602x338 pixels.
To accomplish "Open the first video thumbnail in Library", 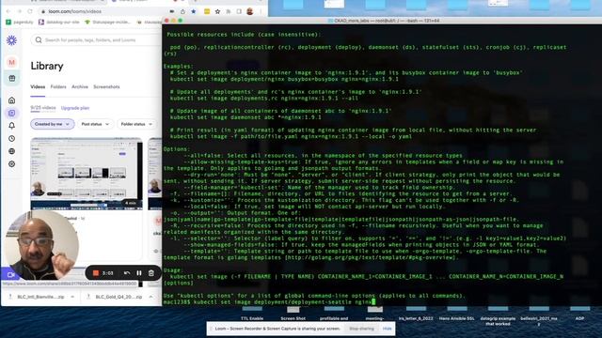I will point(87,174).
